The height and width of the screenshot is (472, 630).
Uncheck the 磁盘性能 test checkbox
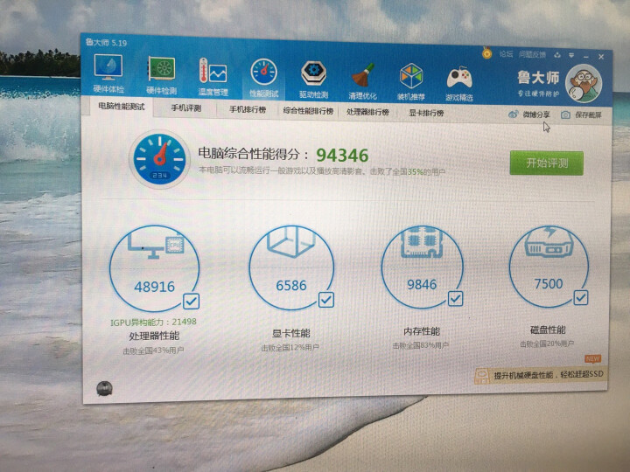581,297
